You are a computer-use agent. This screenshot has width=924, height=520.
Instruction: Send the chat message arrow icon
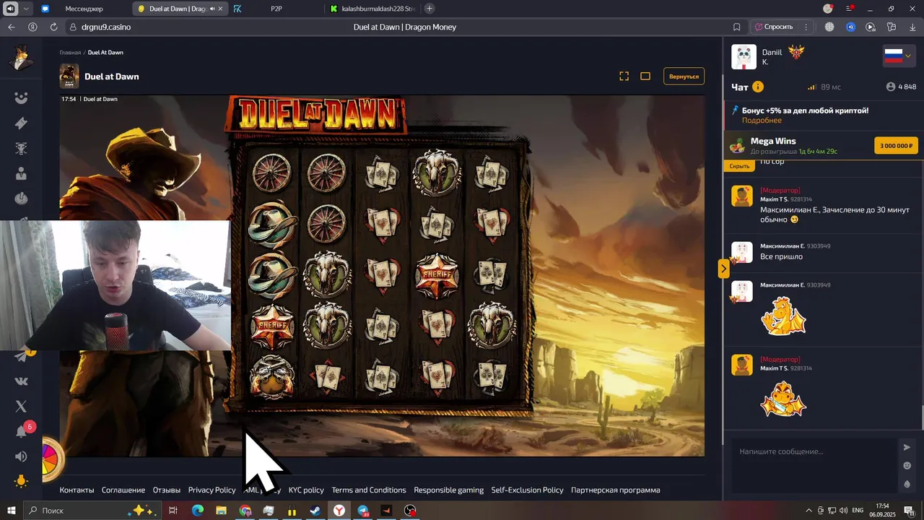click(x=907, y=447)
